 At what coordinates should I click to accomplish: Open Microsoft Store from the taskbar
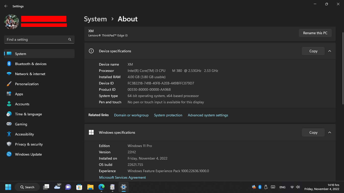coord(79,187)
